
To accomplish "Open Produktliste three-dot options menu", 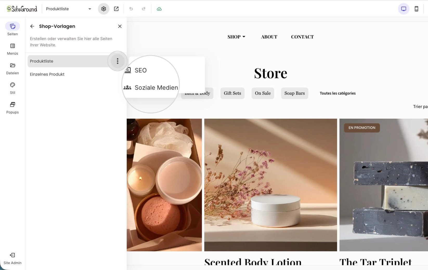I will coord(118,61).
